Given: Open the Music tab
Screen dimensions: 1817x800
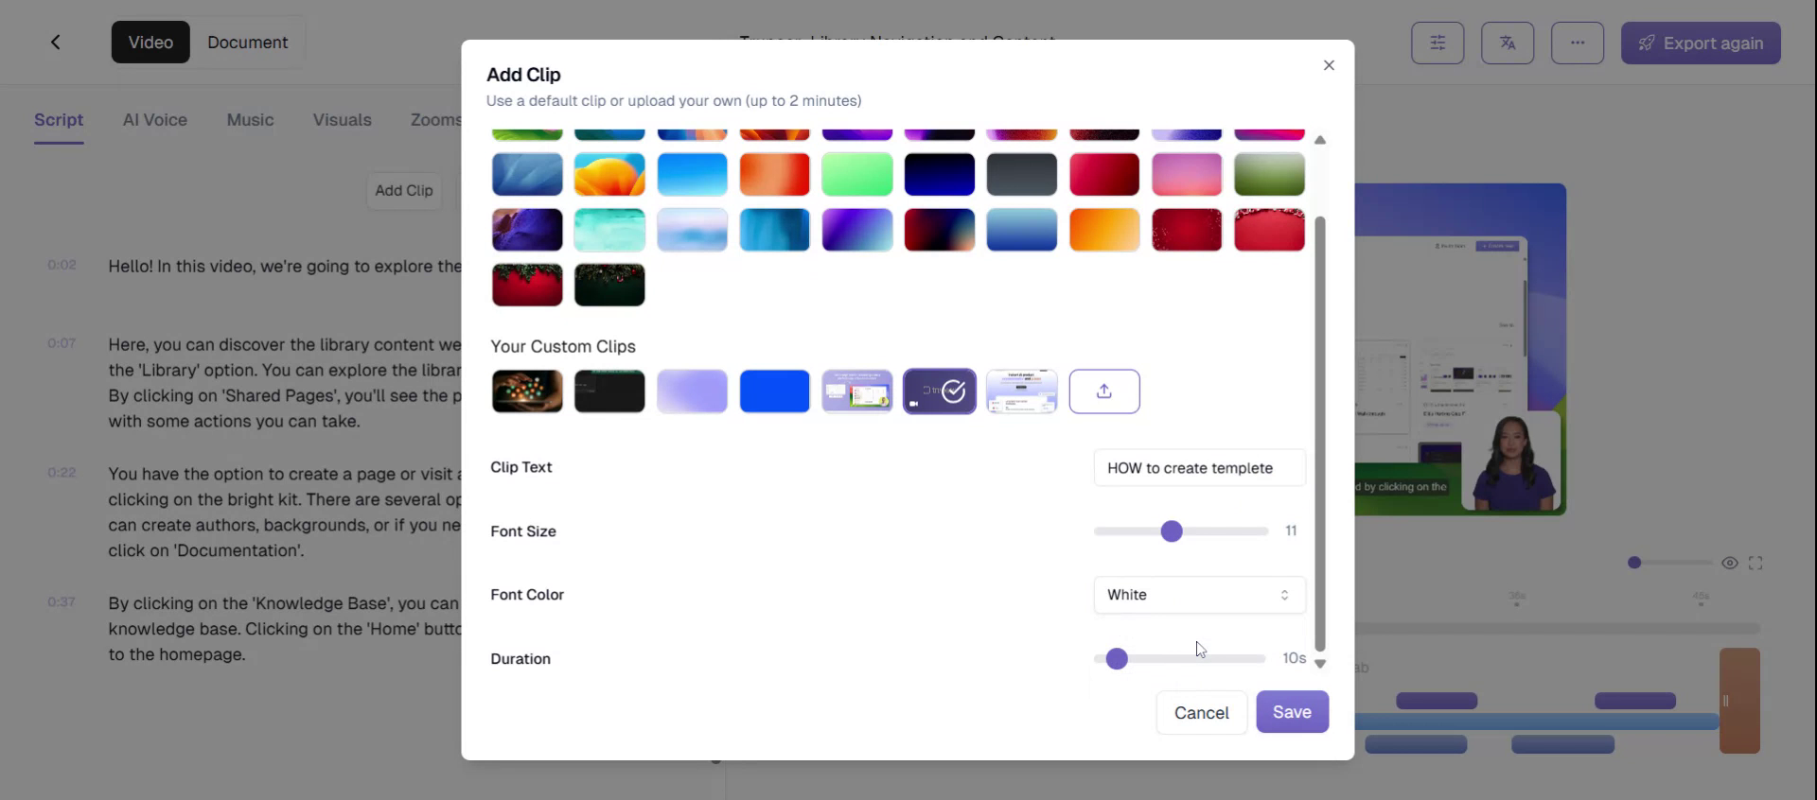Looking at the screenshot, I should click(x=250, y=120).
